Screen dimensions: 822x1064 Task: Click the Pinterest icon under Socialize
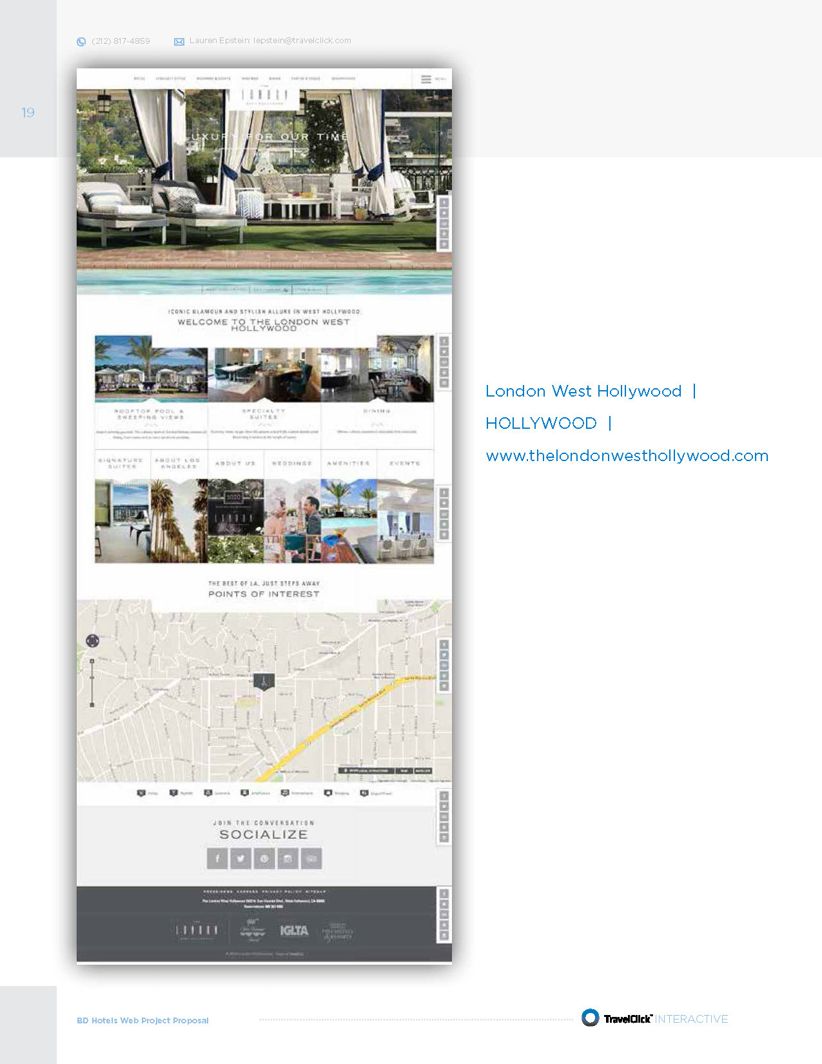click(264, 859)
